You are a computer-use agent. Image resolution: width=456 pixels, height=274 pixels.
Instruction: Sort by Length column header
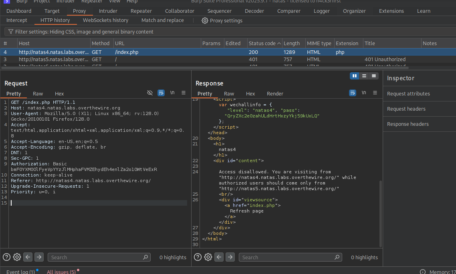[x=294, y=43]
